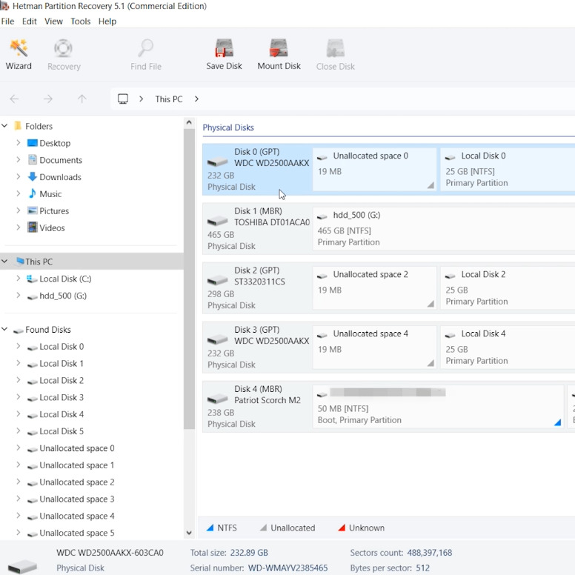
Task: Select the 50 MB NTFS boot partition
Action: point(438,406)
